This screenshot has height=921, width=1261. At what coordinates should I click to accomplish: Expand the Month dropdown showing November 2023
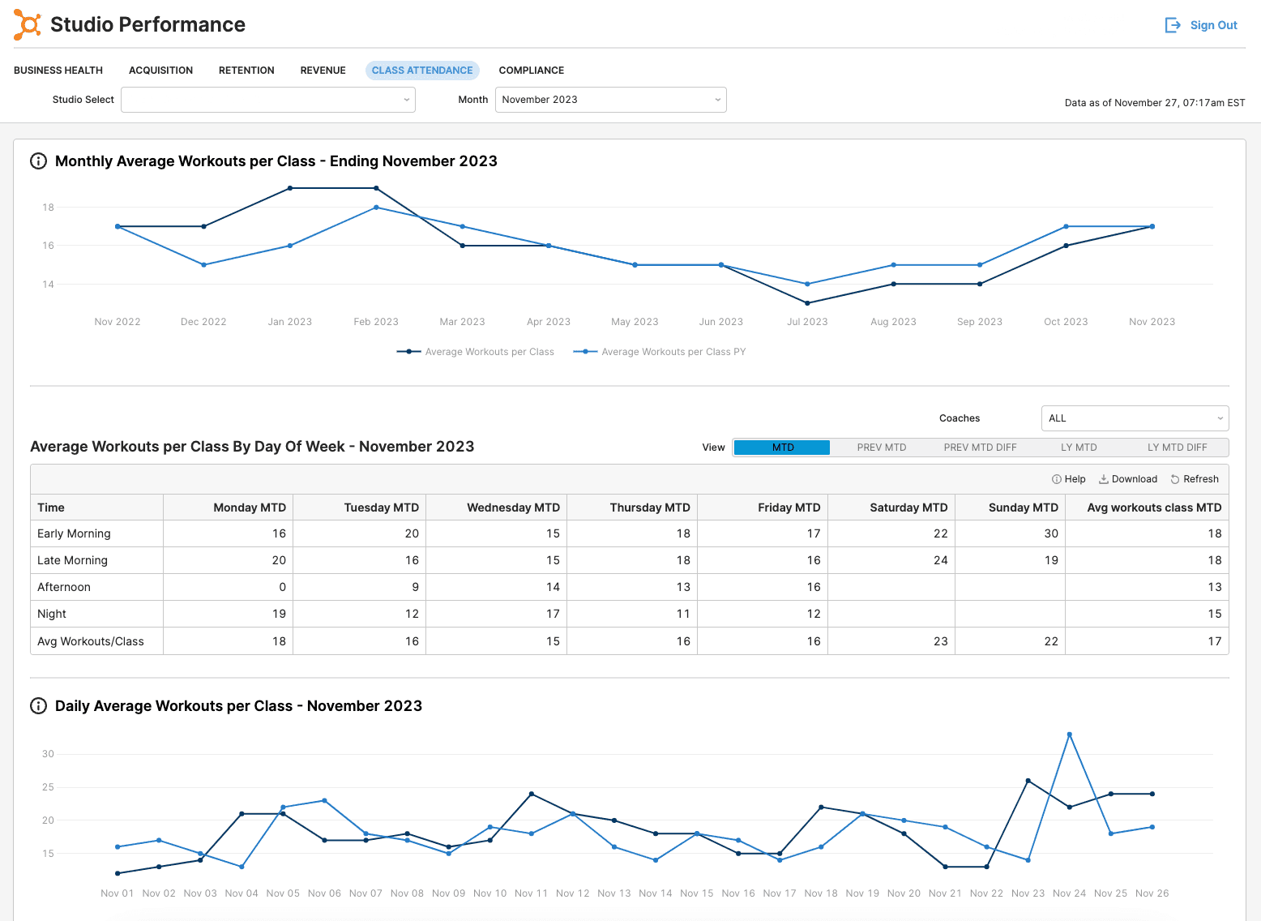[610, 100]
